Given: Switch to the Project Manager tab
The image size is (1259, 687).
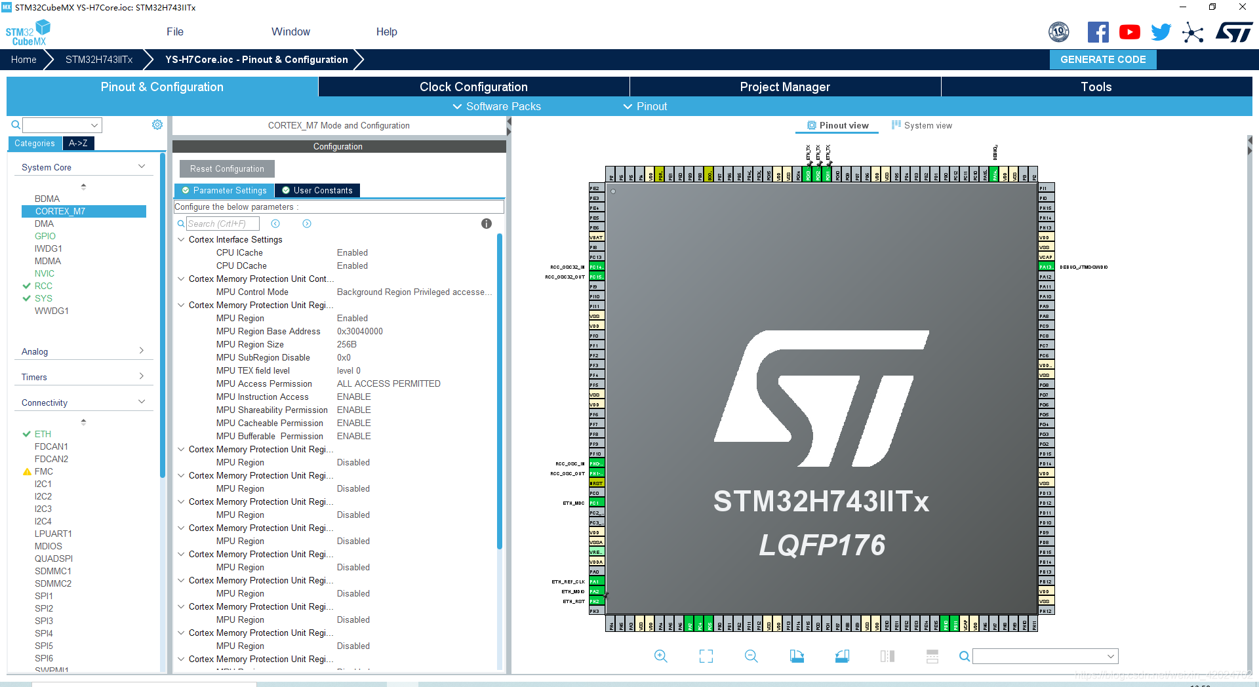Looking at the screenshot, I should coord(785,87).
